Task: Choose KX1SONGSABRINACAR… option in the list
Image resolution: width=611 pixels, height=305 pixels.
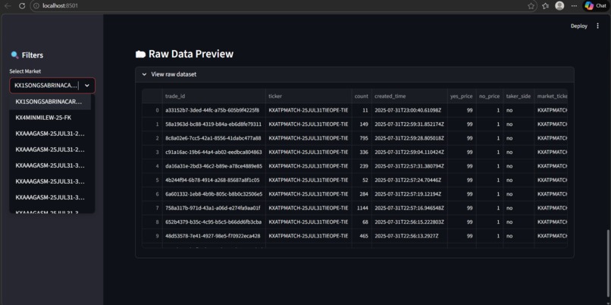Action: pos(50,102)
